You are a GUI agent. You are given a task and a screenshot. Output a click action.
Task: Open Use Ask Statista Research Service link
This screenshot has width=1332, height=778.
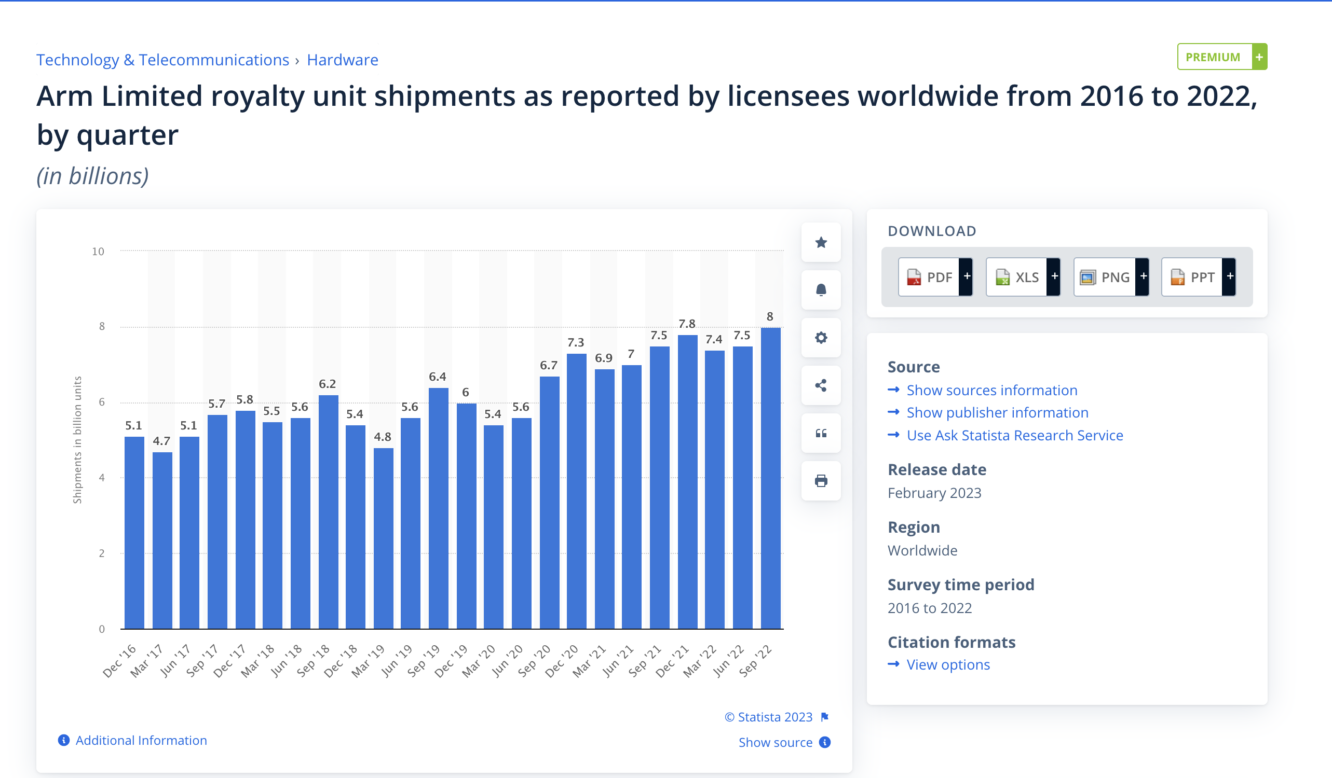point(1015,435)
